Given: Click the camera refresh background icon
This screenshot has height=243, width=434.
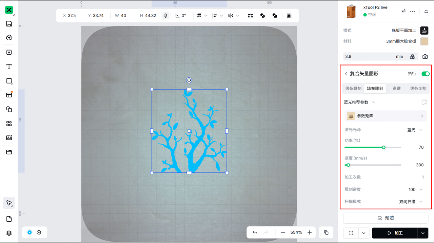Looking at the screenshot, I should [425, 57].
